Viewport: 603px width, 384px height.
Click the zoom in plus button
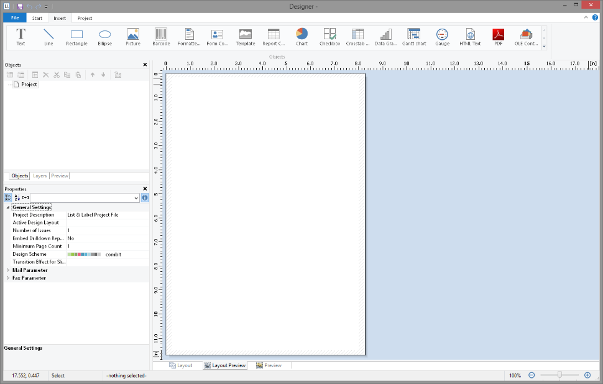click(x=587, y=375)
